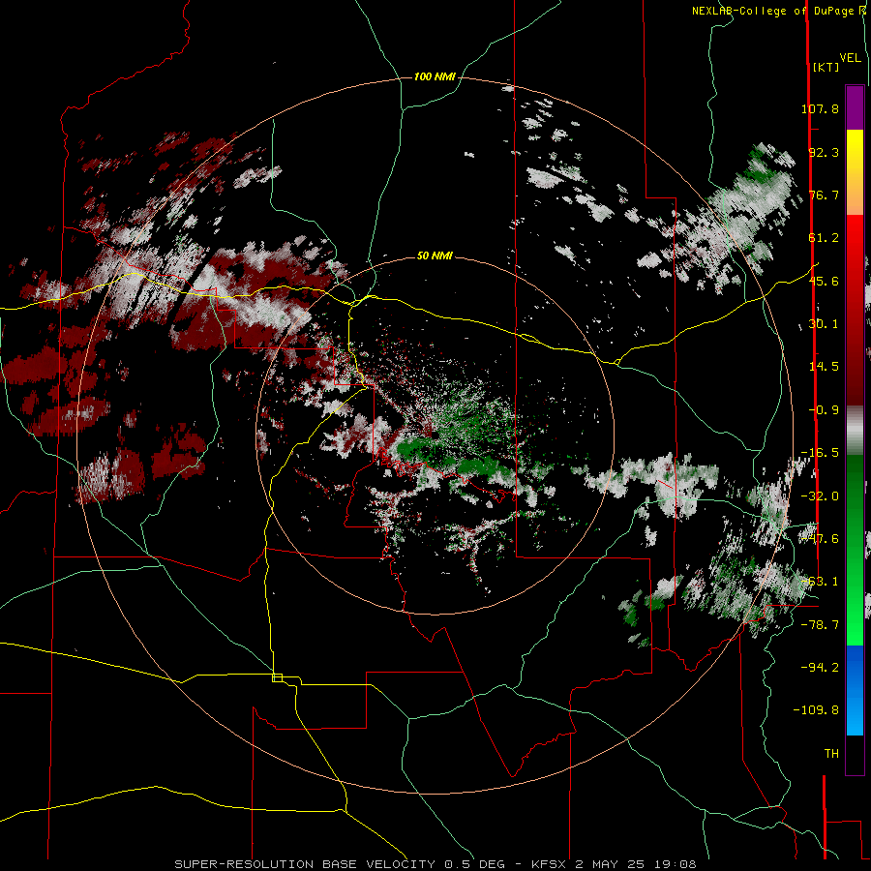Pick the purple segment of velocity color bar
This screenshot has height=871, width=871.
pyautogui.click(x=855, y=107)
